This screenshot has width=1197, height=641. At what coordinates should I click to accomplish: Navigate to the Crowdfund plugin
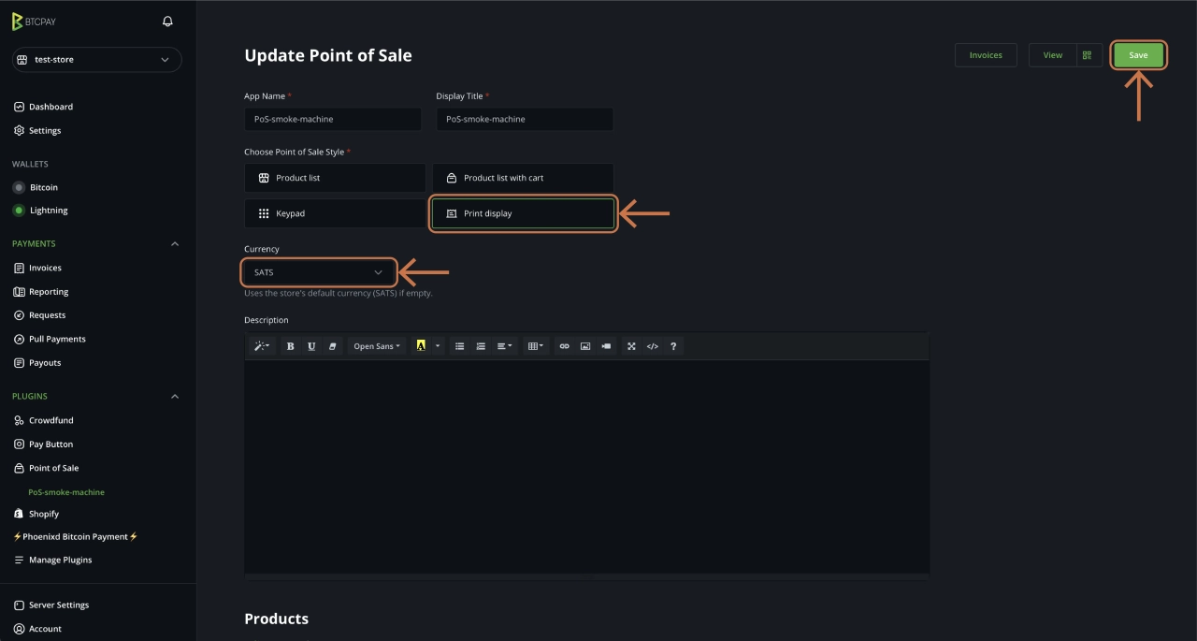tap(52, 419)
